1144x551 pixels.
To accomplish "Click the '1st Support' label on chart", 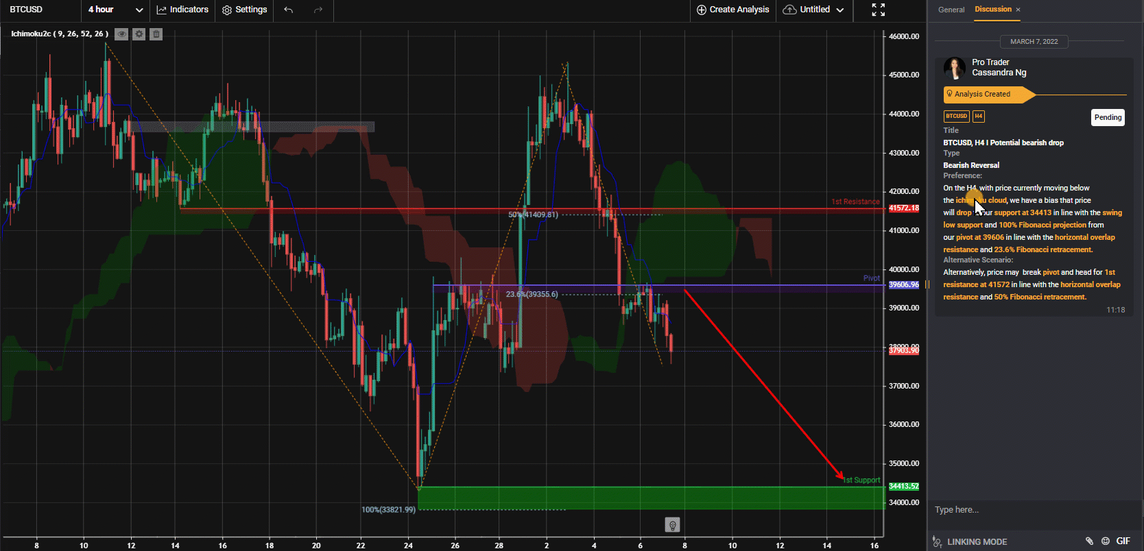I will click(x=861, y=480).
